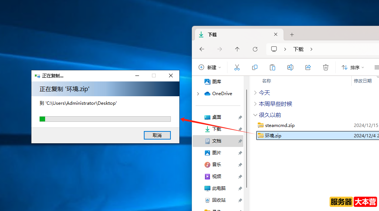Sort by the 名称 column header
This screenshot has height=211, width=379.
pos(267,81)
